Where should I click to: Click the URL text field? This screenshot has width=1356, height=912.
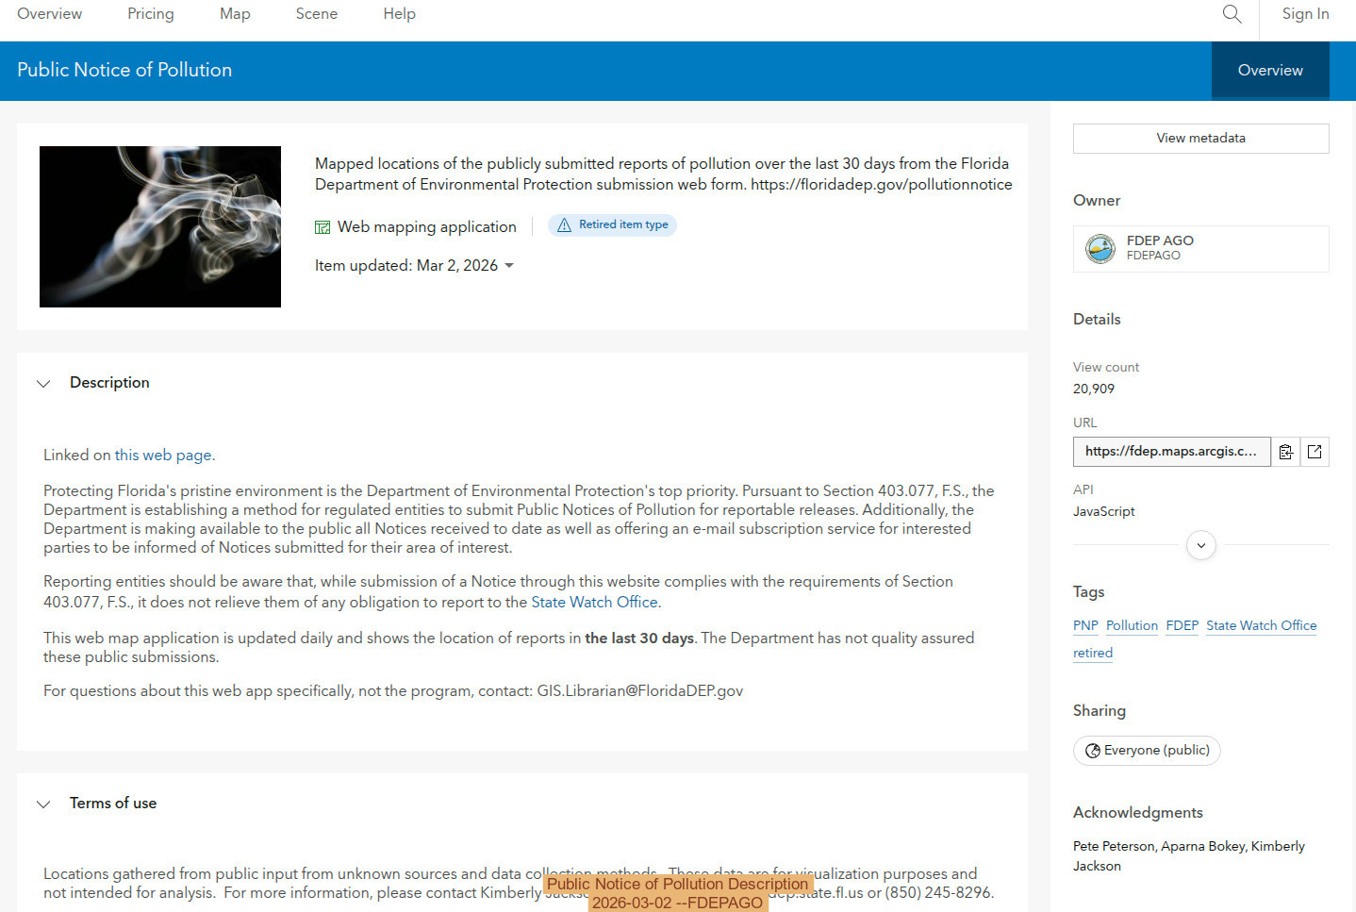click(x=1171, y=452)
